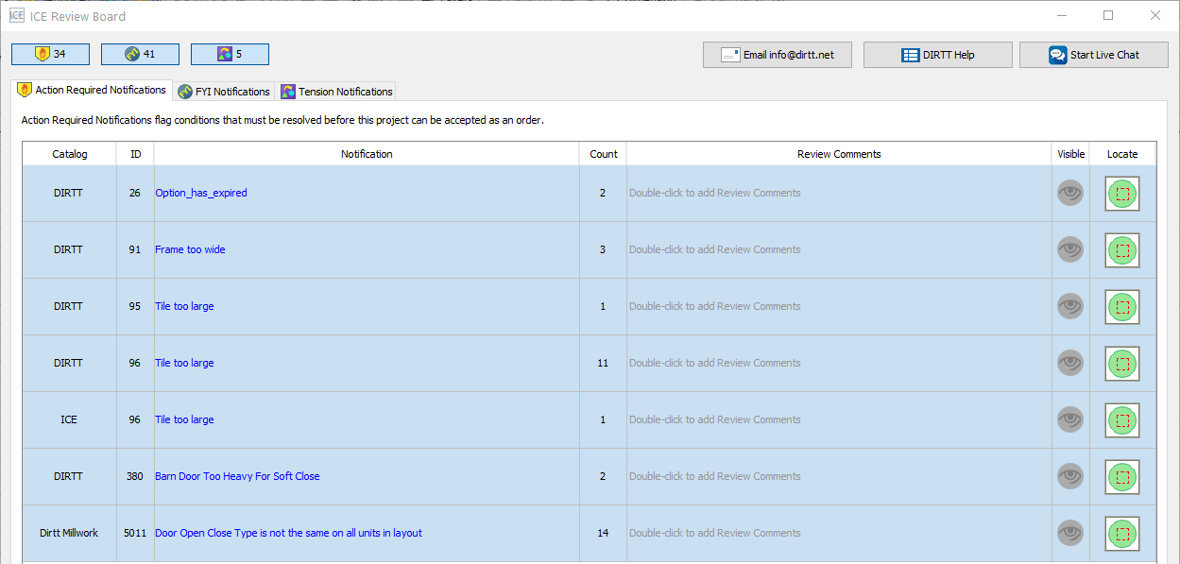Locate the ICE Tile too large items

(1122, 420)
